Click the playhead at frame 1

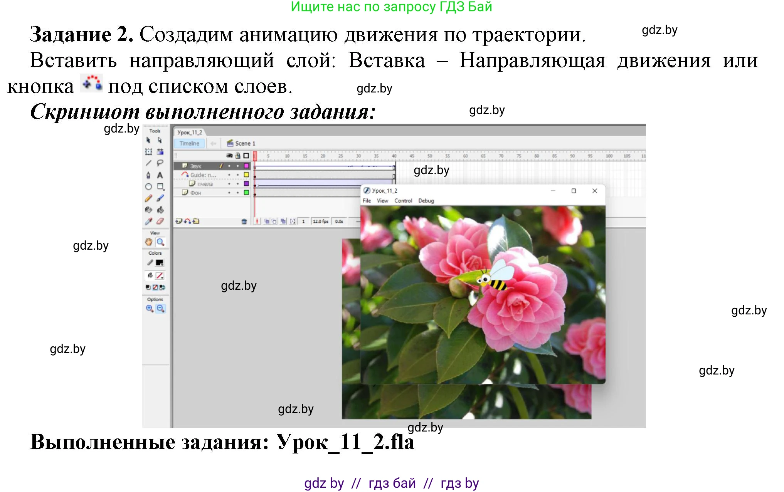255,155
